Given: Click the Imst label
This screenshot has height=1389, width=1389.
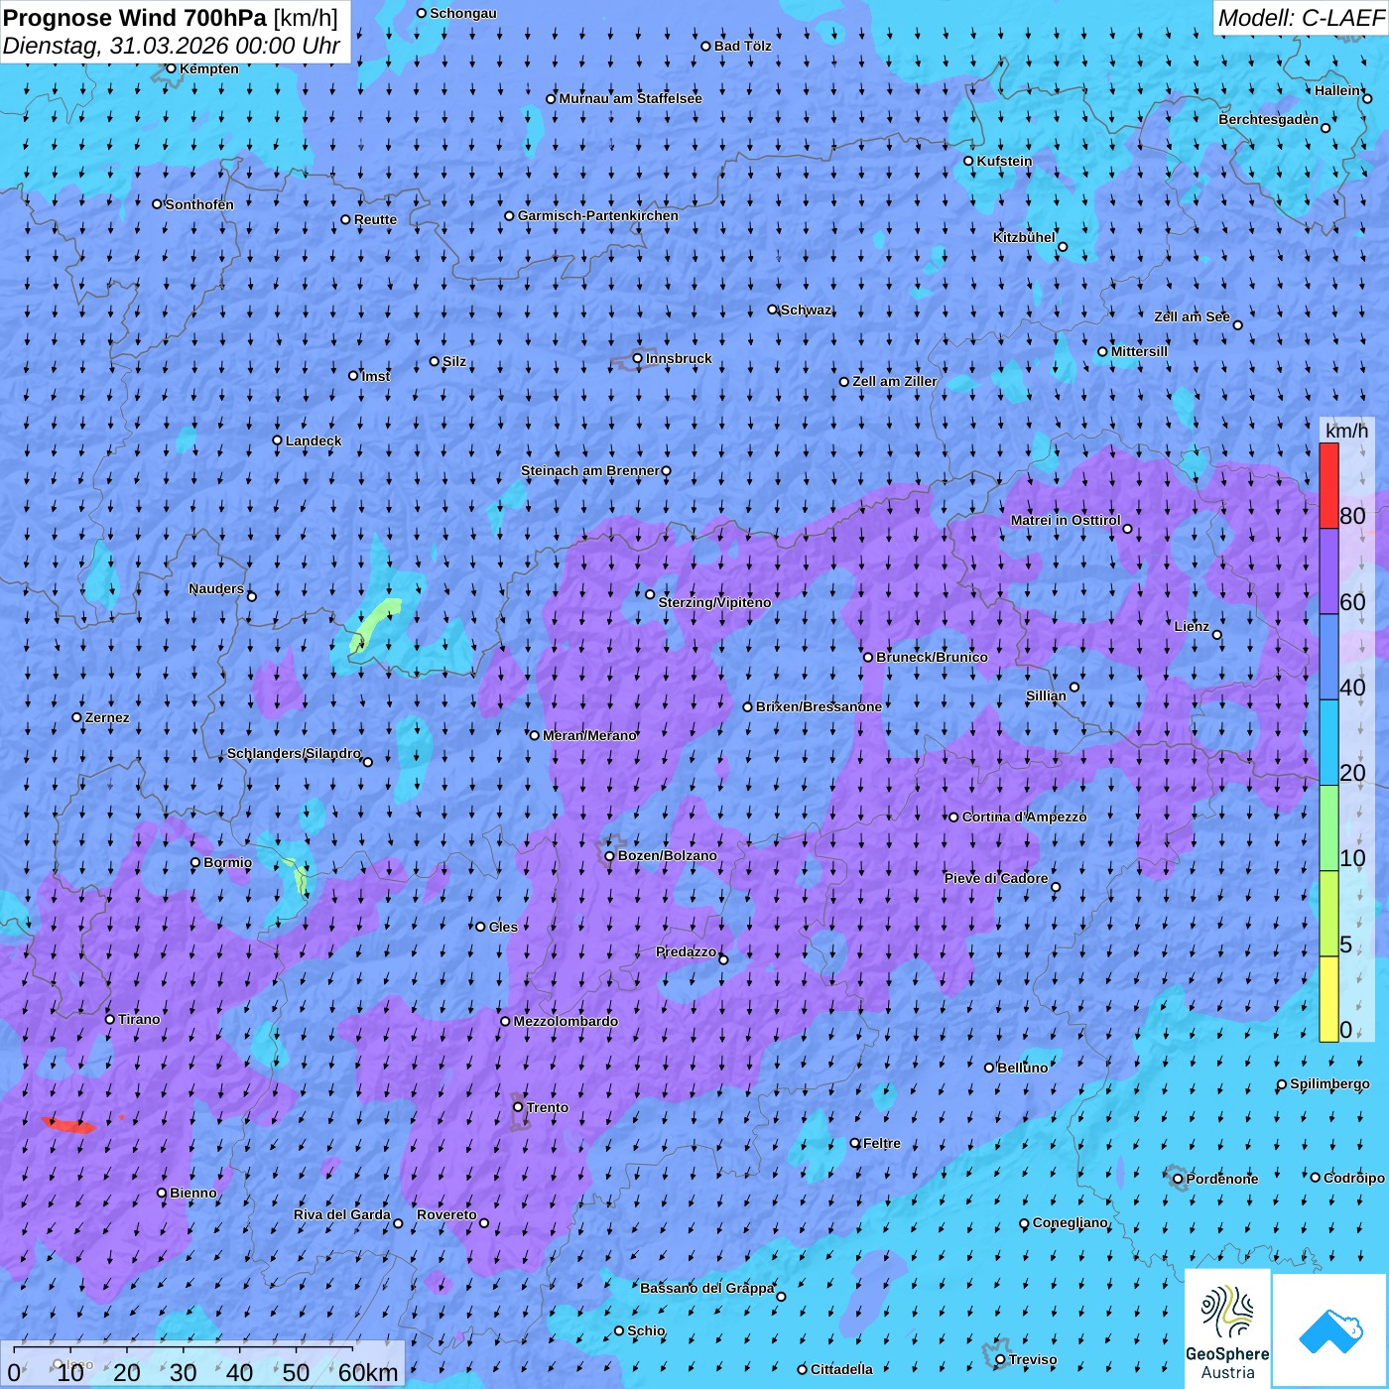Looking at the screenshot, I should [376, 376].
